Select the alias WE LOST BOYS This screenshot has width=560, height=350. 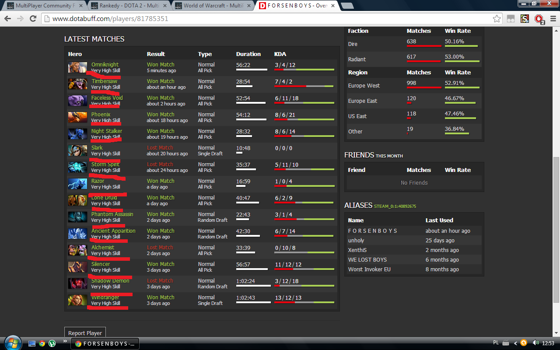coord(367,260)
